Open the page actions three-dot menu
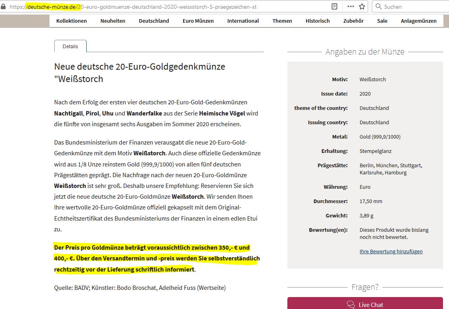 350,7
